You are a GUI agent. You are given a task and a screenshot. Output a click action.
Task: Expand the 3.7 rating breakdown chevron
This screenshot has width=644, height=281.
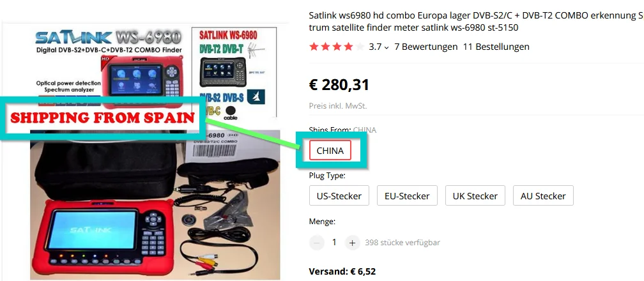tap(387, 47)
